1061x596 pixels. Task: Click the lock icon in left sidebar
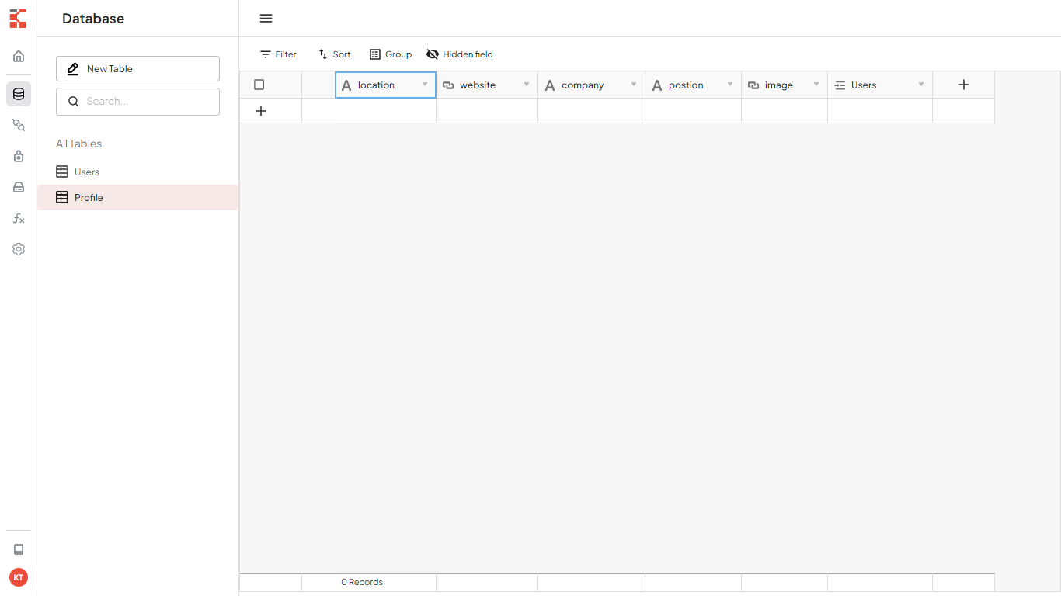19,156
